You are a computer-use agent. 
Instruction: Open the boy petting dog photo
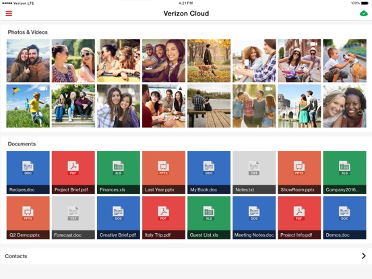click(x=344, y=61)
